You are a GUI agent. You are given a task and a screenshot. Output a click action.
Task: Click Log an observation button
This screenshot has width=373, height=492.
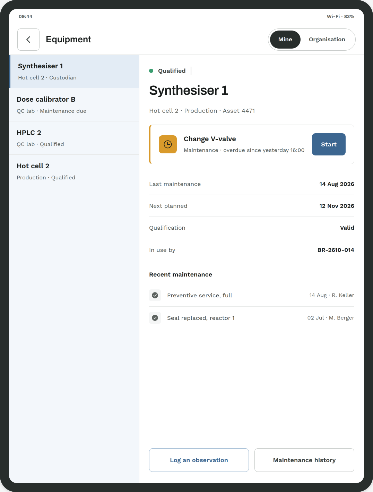click(x=199, y=460)
